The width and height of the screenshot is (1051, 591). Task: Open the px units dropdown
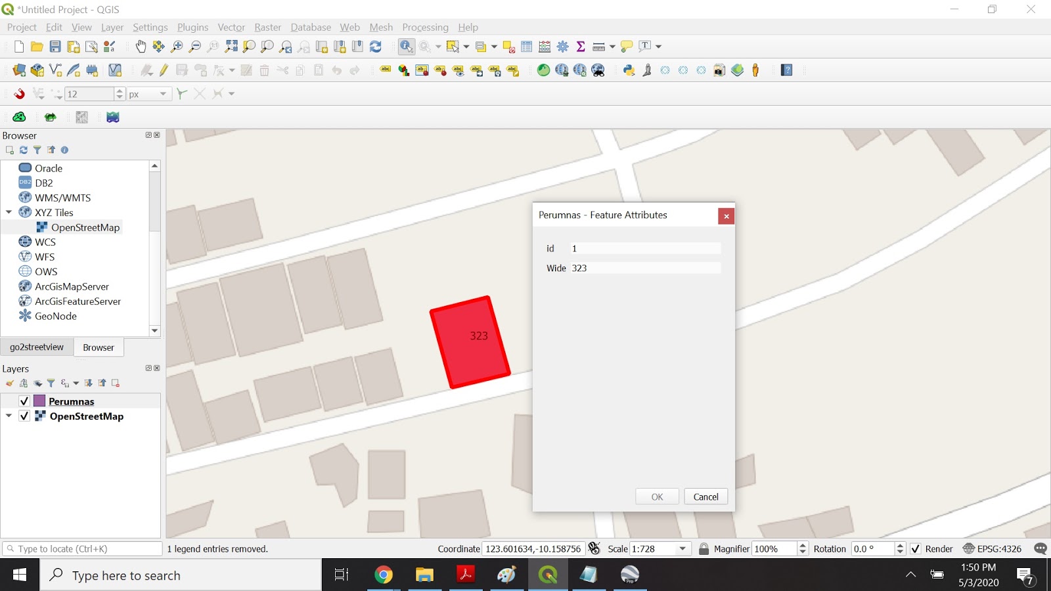point(163,93)
